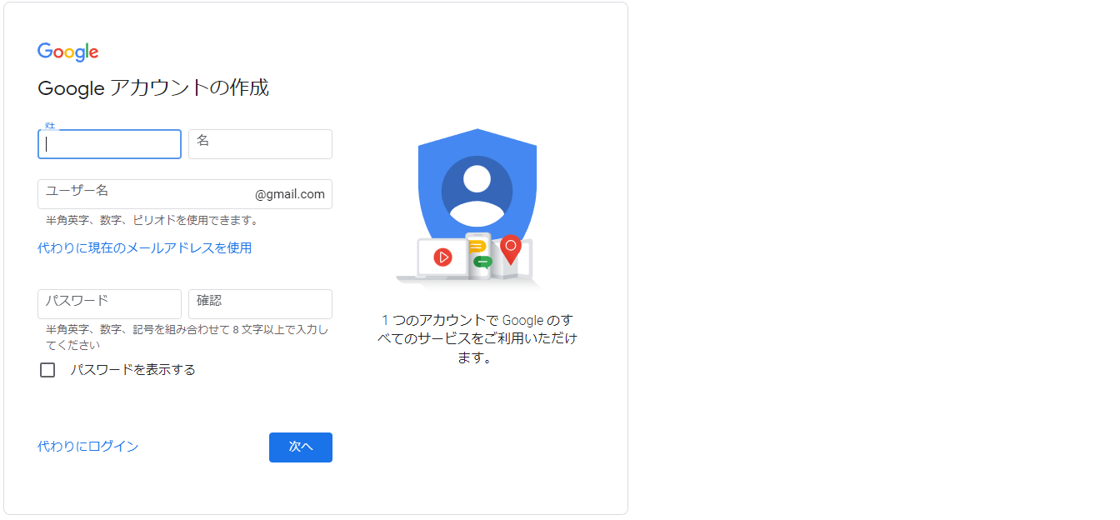The image size is (1120, 520).
Task: Select the ユーザー名 input field
Action: (146, 194)
